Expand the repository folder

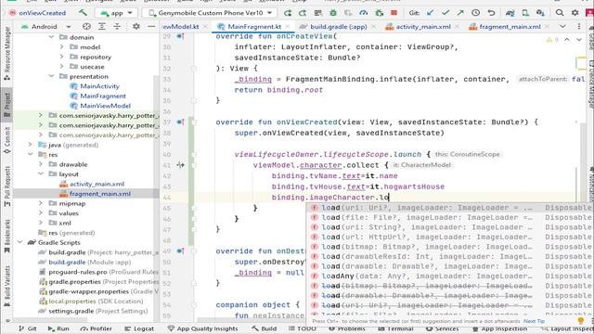point(62,57)
